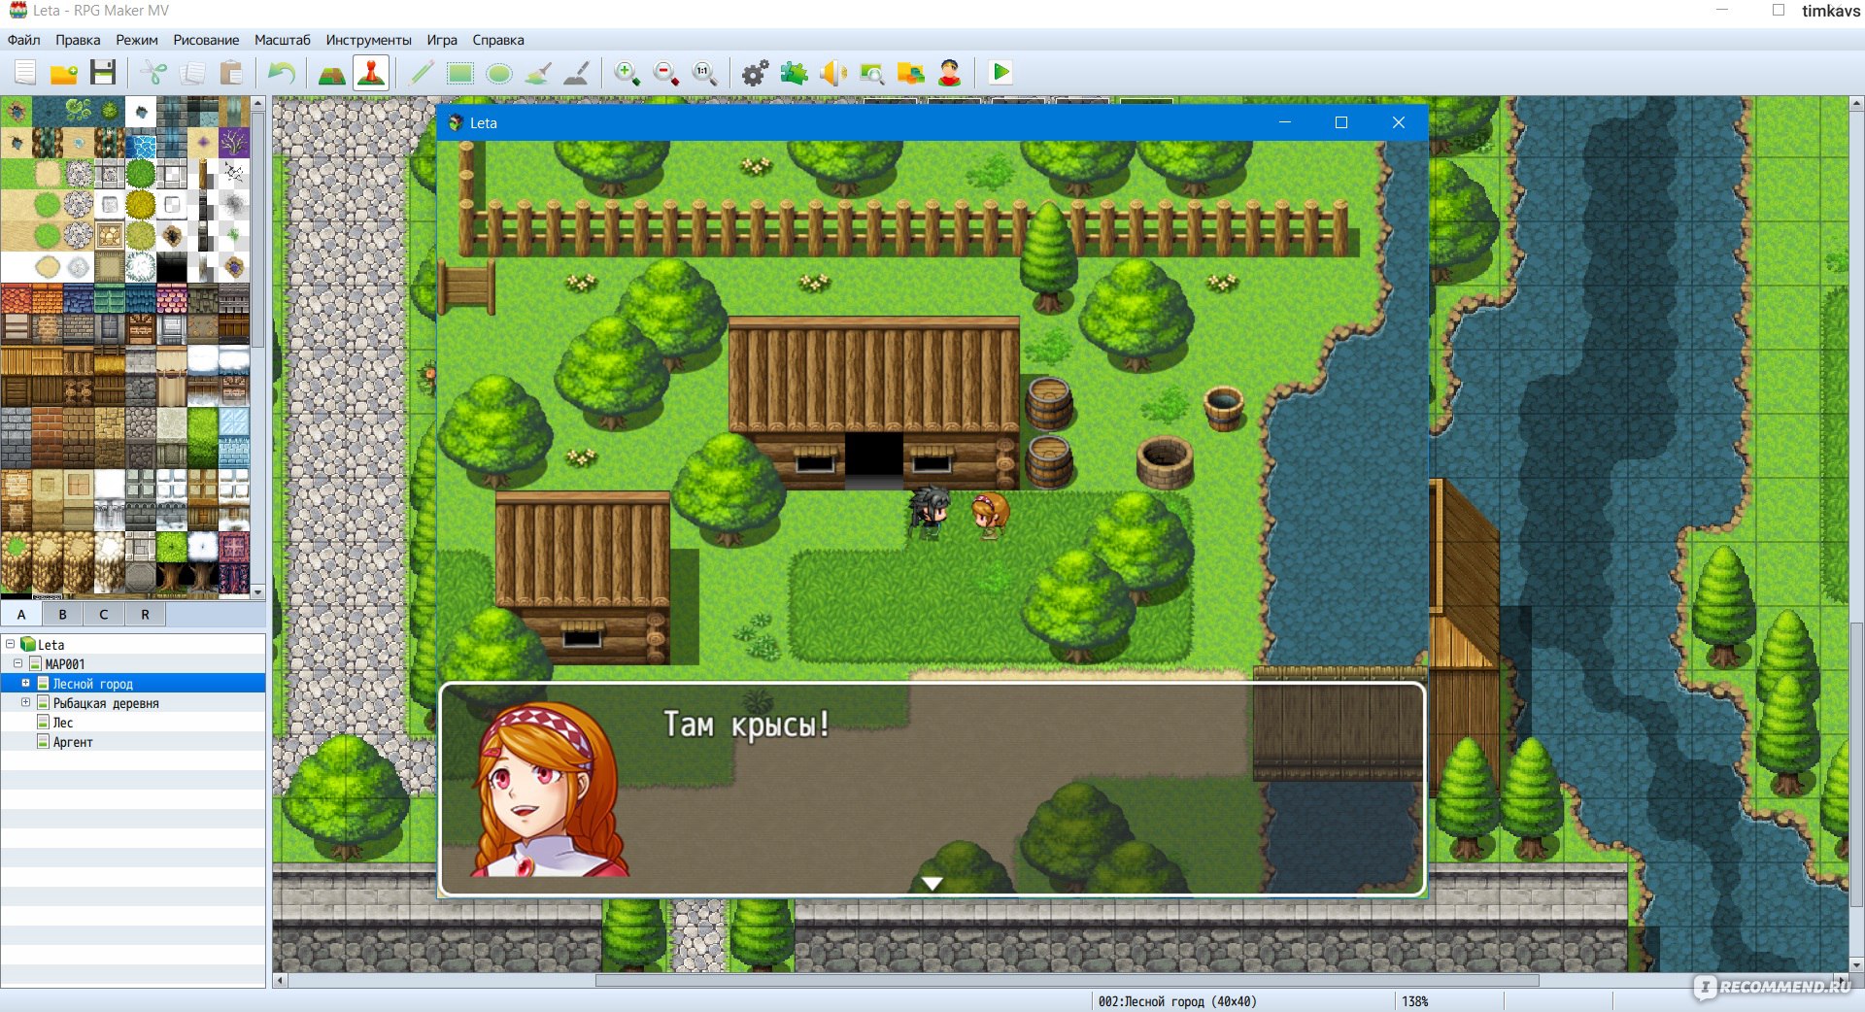Select the Аргент map
The image size is (1865, 1012).
pyautogui.click(x=73, y=742)
